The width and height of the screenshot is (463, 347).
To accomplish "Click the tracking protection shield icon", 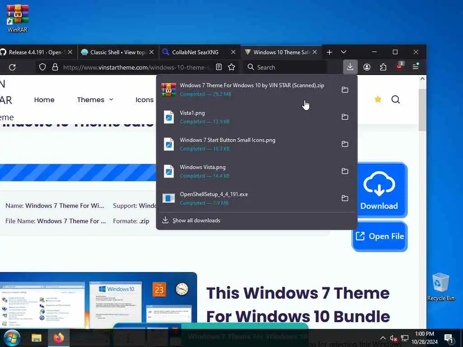I will pyautogui.click(x=43, y=67).
